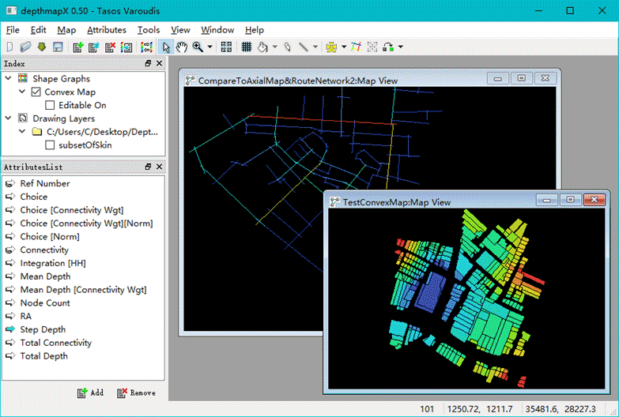Click the isovist star tool icon
Image resolution: width=619 pixels, height=417 pixels.
331,47
